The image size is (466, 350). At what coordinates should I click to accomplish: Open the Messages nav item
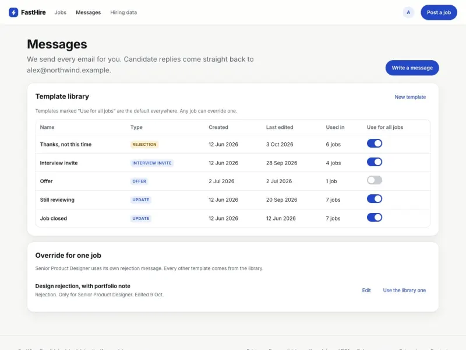click(89, 12)
